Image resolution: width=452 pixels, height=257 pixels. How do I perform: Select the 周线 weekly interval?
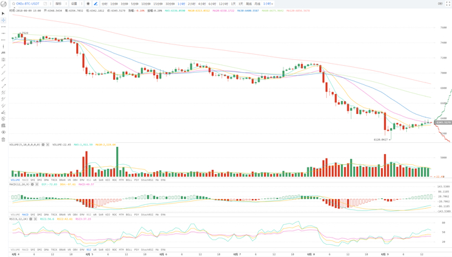249,4
